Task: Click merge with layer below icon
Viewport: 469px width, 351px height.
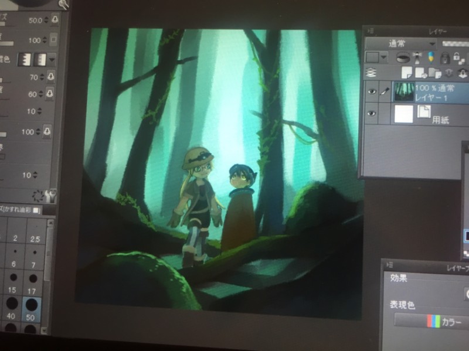Action: click(463, 73)
